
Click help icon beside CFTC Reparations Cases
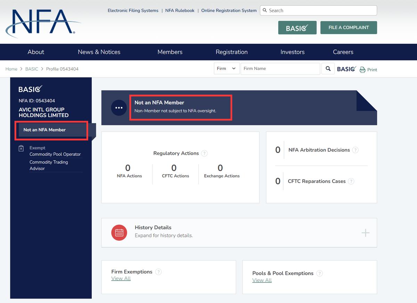point(351,181)
